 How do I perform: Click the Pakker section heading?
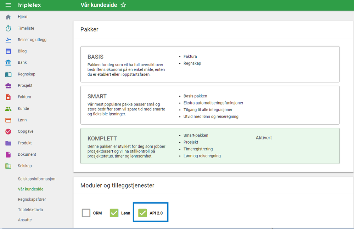click(89, 29)
